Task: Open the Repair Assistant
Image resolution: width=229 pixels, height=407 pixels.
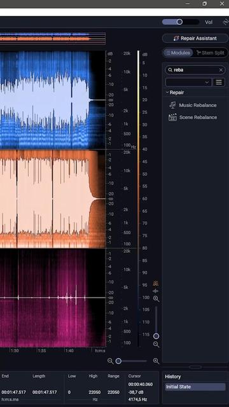Action: tap(195, 38)
